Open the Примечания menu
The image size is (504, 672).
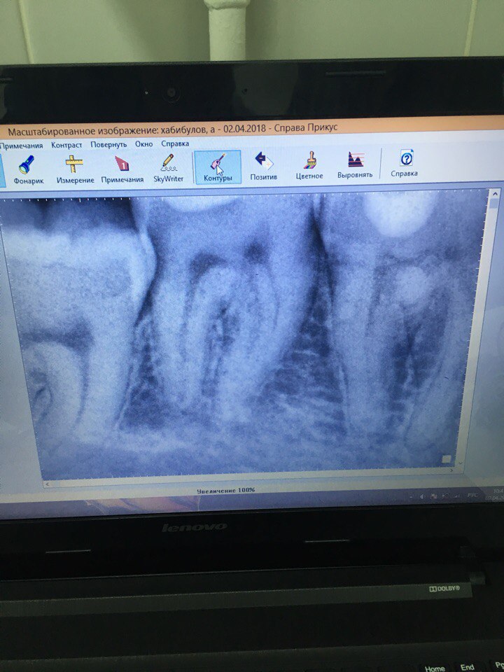click(x=22, y=146)
